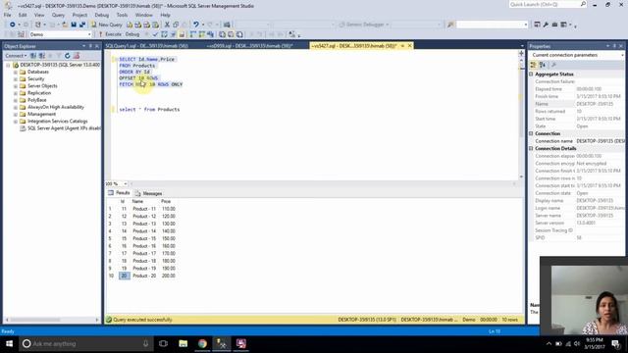Open the Connect dropdown in Object Explorer
The image size is (628, 353).
tap(17, 56)
